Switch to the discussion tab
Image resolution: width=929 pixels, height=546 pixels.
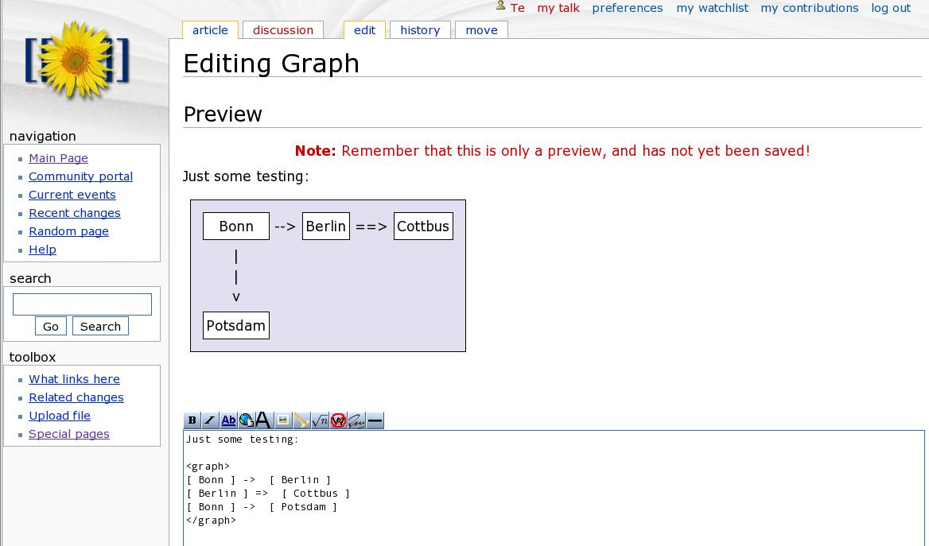(283, 30)
